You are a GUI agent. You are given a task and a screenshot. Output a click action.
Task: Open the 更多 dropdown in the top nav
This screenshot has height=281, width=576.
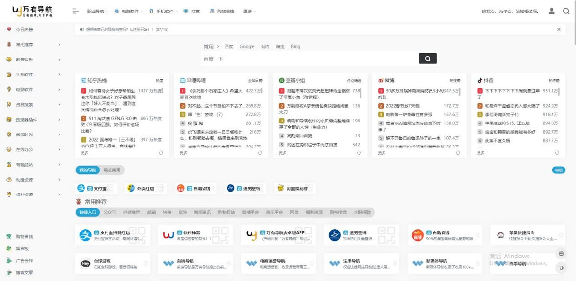pos(250,11)
